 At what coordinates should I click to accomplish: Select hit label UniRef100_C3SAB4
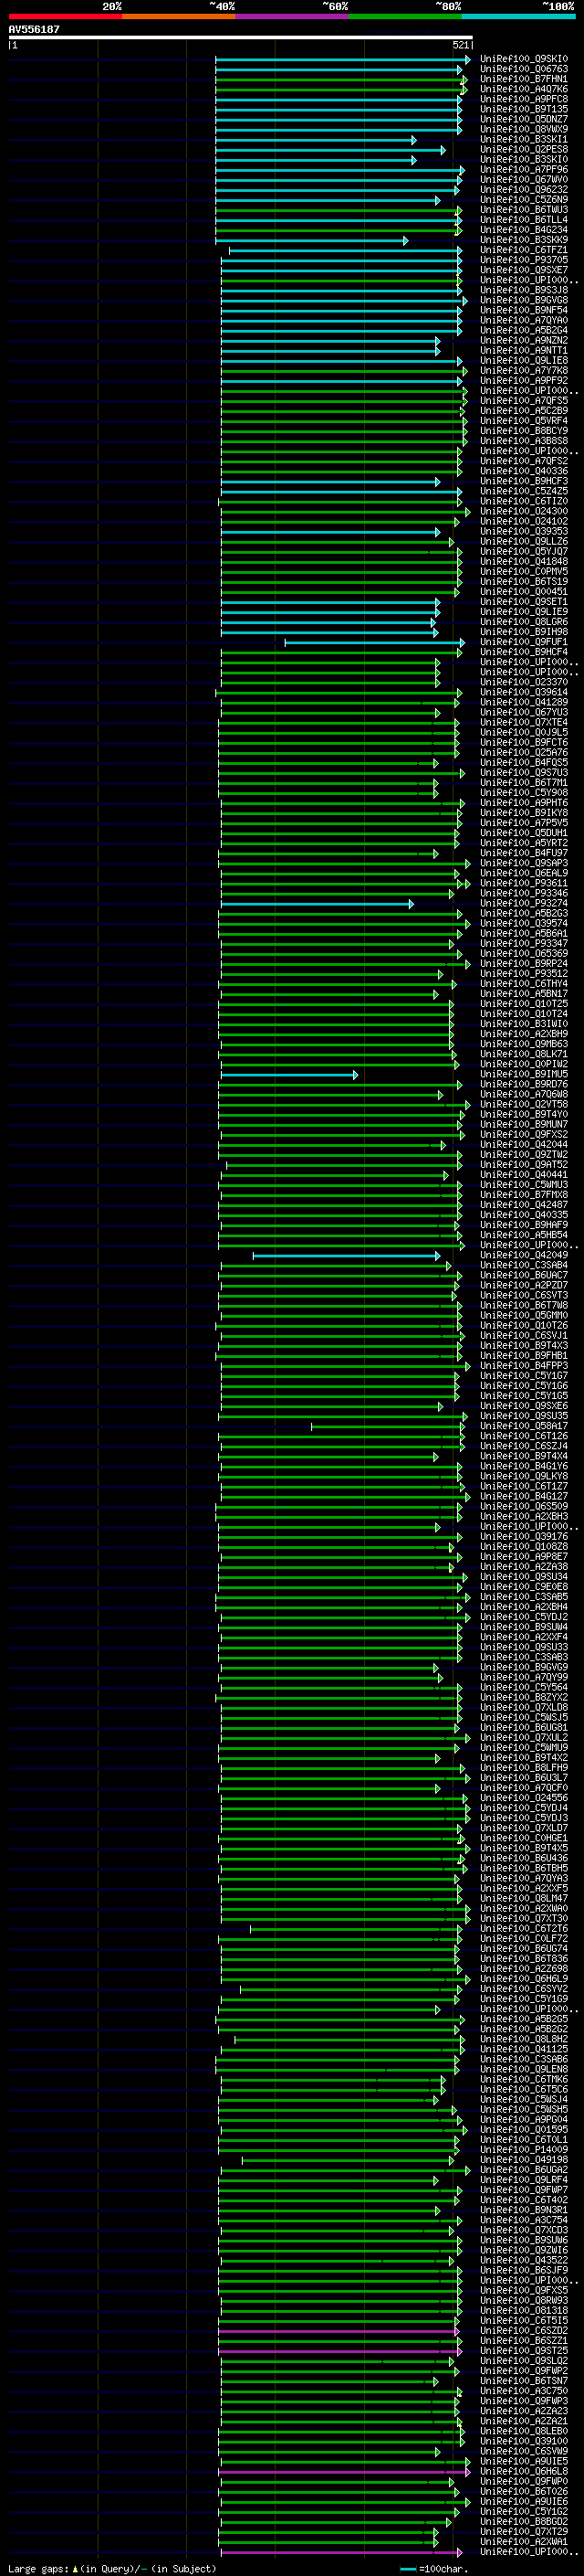(524, 1265)
